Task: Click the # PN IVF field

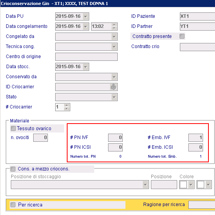Action: (x=115, y=138)
